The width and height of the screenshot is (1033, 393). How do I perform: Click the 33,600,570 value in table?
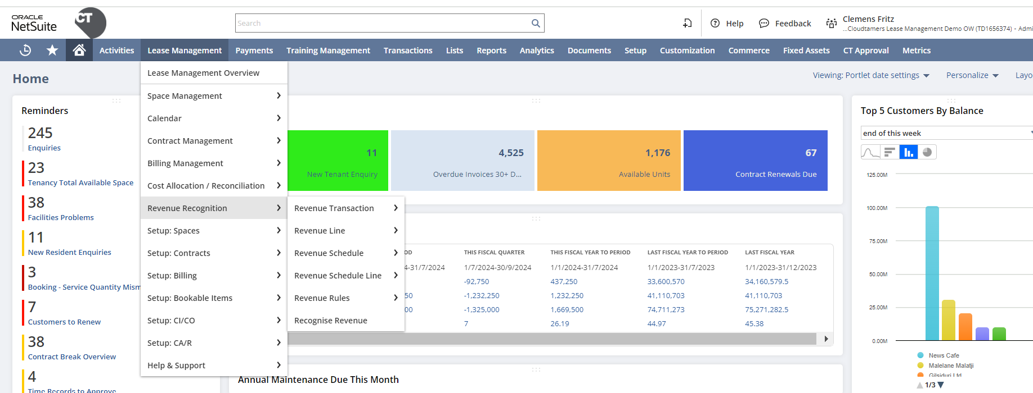(x=666, y=282)
